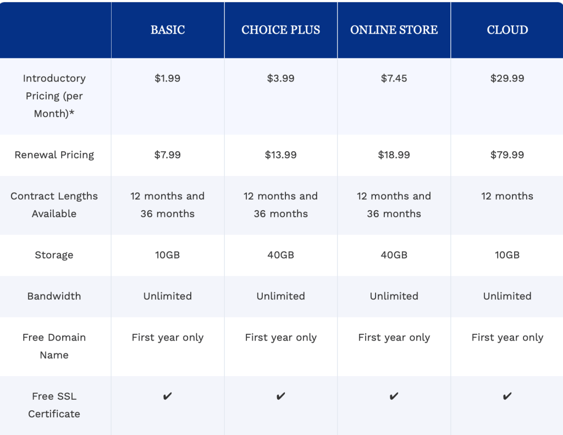This screenshot has width=563, height=435.
Task: Click the Choice Plus 40GB storage cell
Action: pyautogui.click(x=281, y=255)
